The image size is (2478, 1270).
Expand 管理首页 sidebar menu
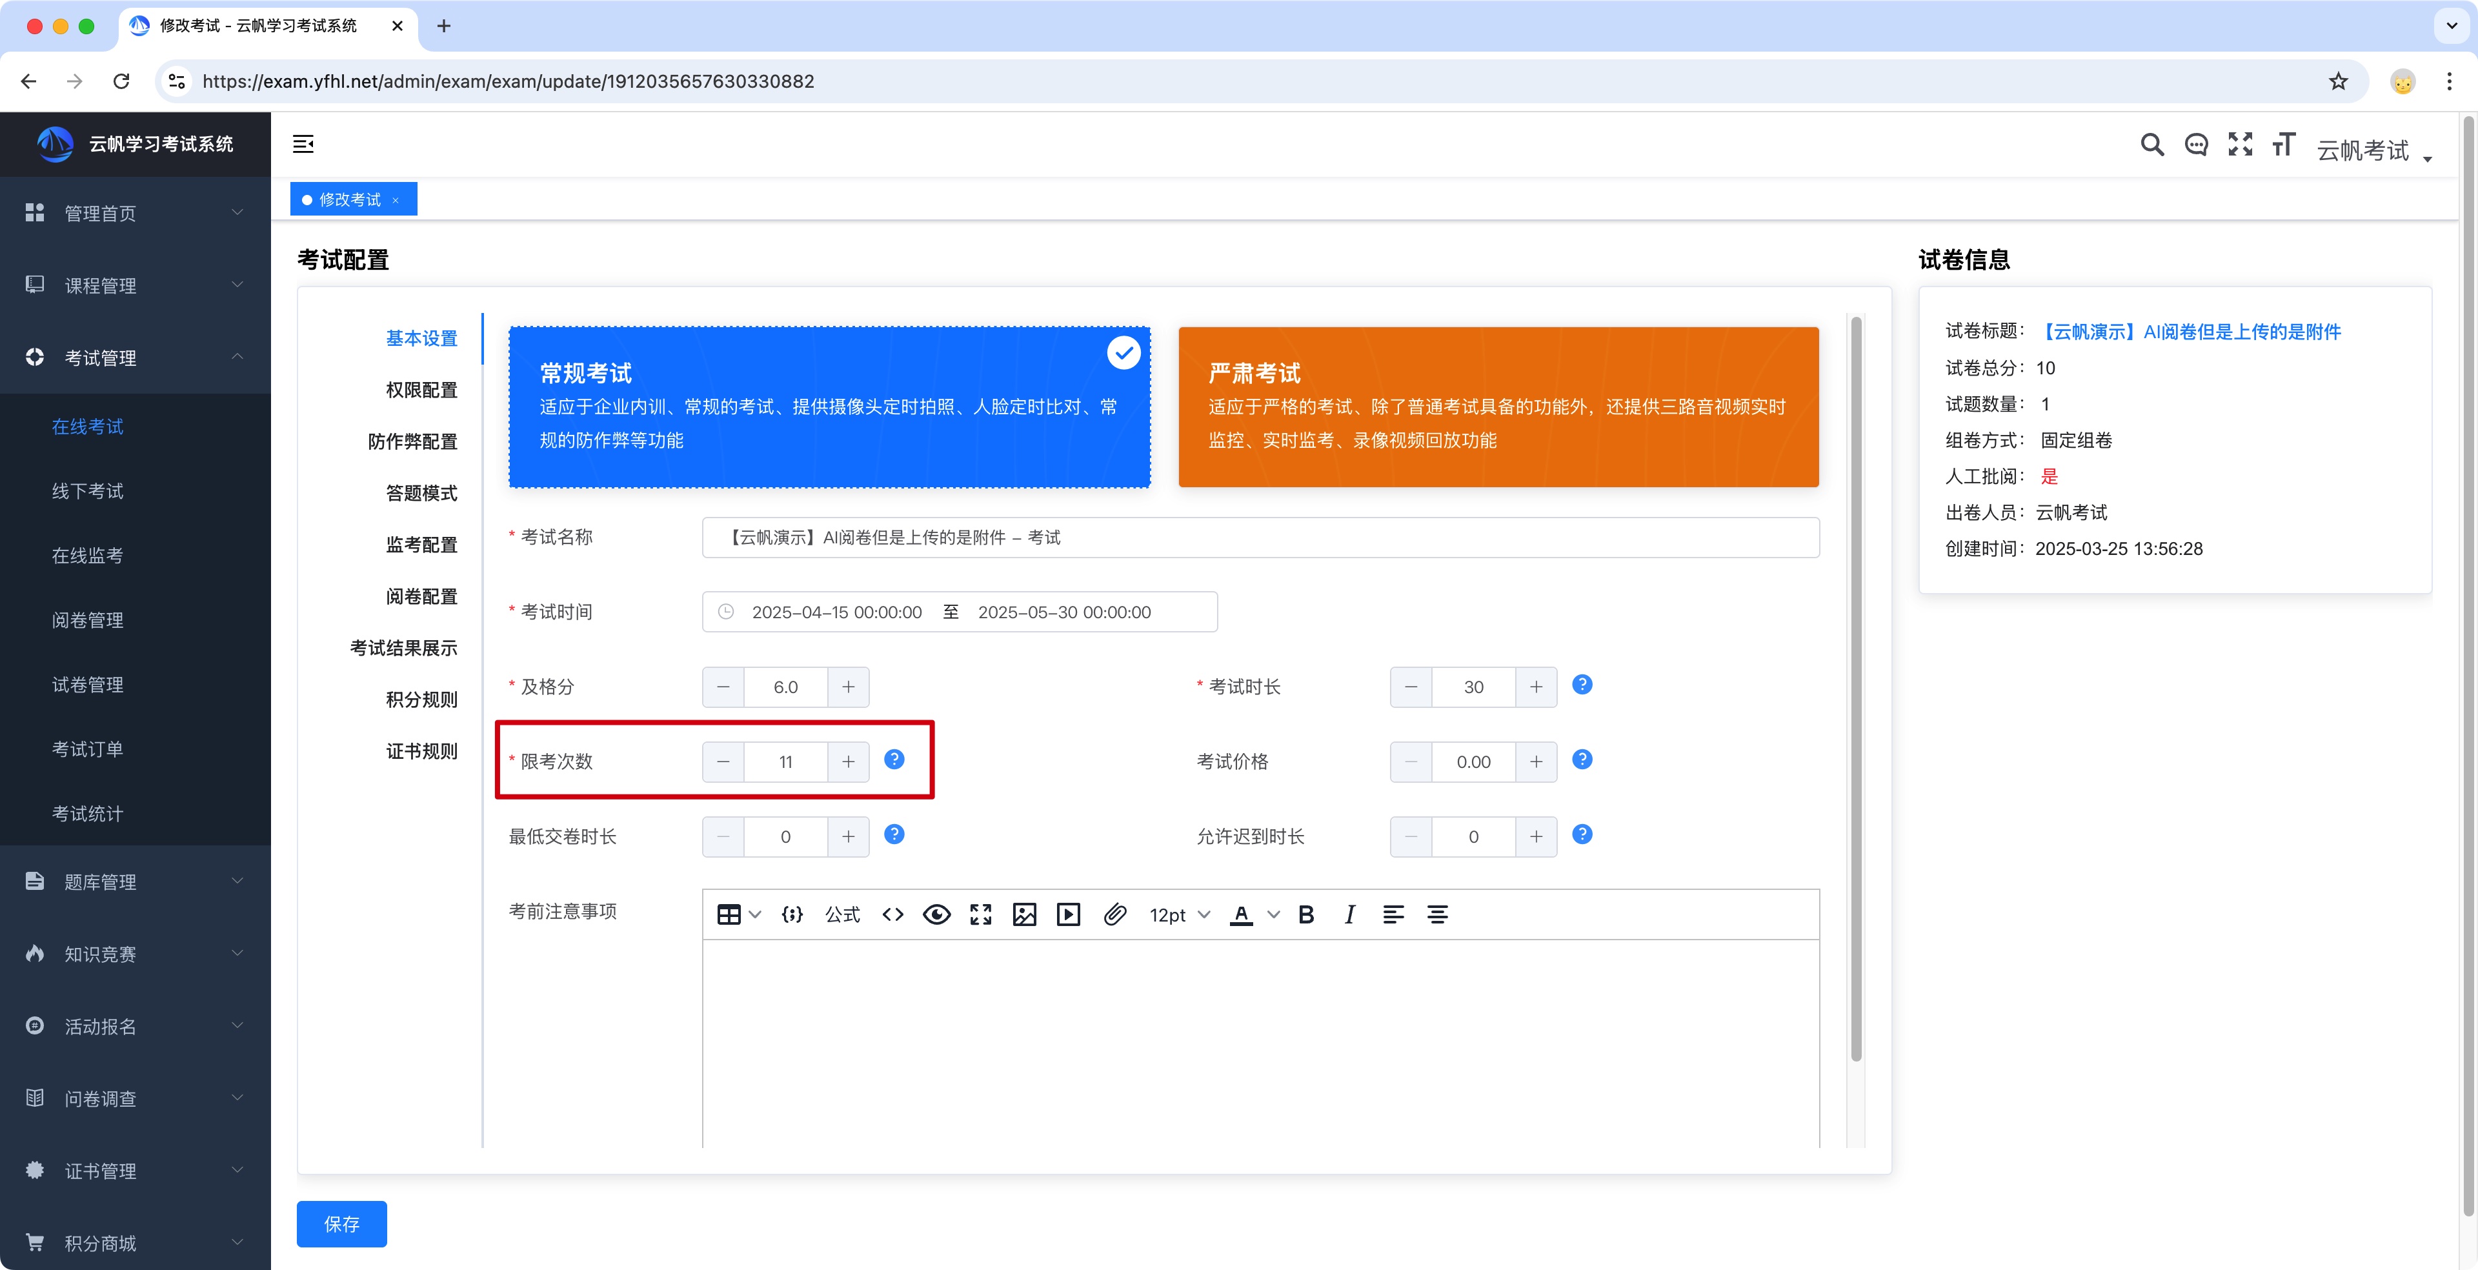[x=135, y=212]
